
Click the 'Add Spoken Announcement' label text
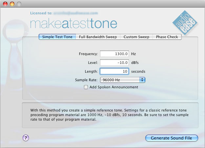point(114,87)
